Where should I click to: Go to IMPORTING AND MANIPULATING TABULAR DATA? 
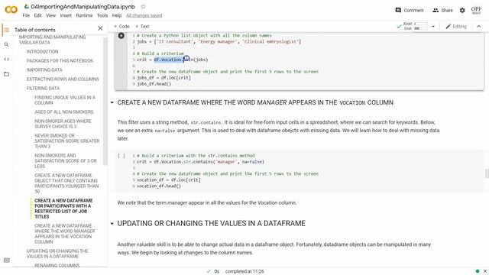tap(52, 40)
